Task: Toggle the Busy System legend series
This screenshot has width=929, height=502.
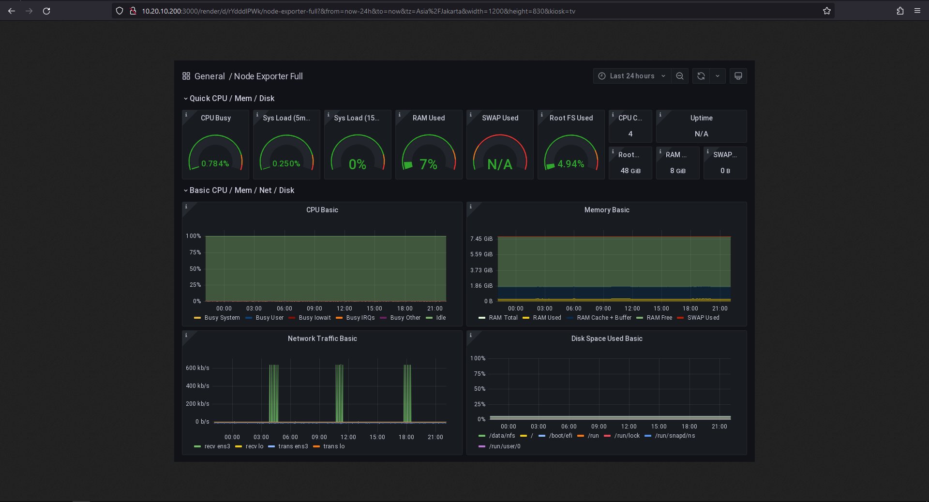Action: (222, 318)
